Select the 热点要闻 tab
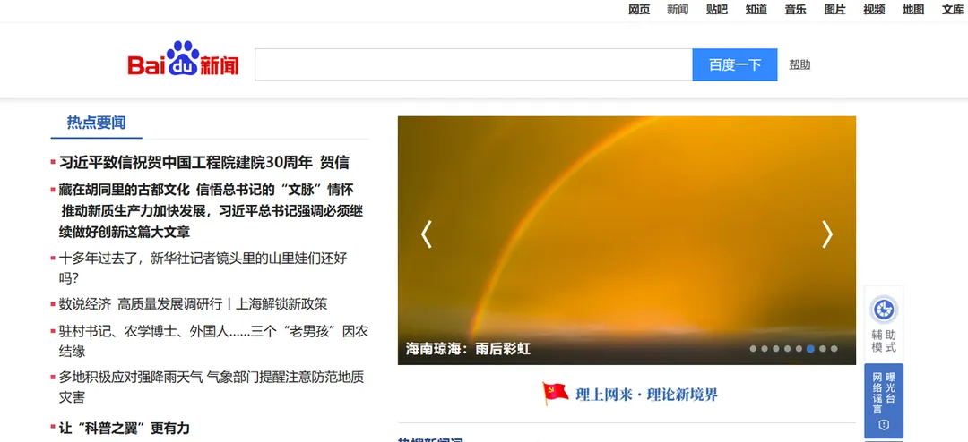This screenshot has width=968, height=442. coord(96,122)
